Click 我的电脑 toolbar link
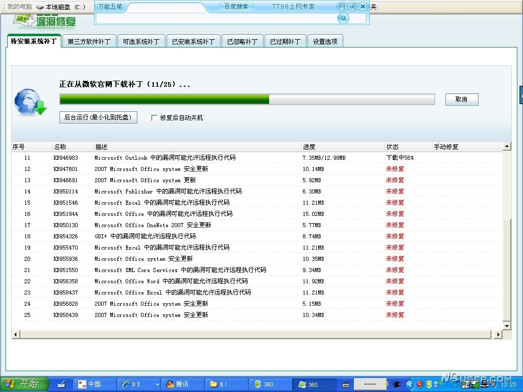This screenshot has width=523, height=392. [20, 7]
